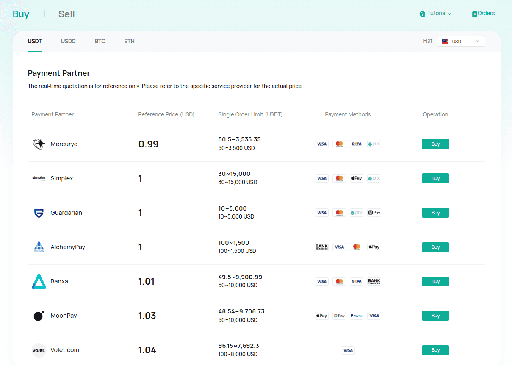Buy USDT through AlchemyPay
Screen dimensions: 512x366
pos(435,247)
